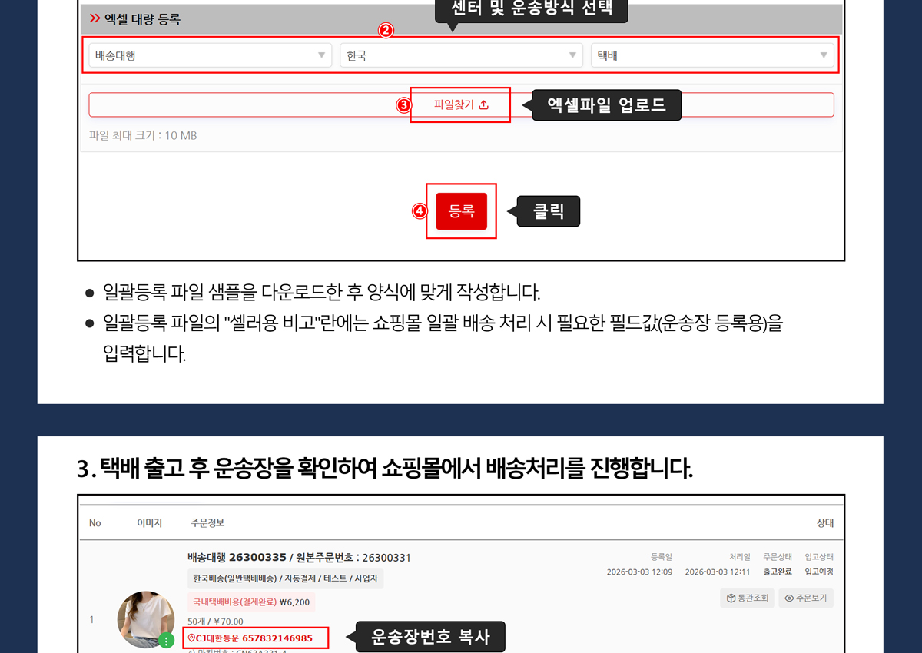Screen dimensions: 922x653
Task: Click the location pin icon before CJ대한통운
Action: point(191,638)
